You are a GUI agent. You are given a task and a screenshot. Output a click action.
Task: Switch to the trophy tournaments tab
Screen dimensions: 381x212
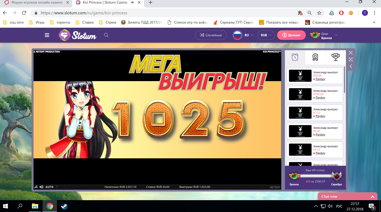tap(335, 57)
